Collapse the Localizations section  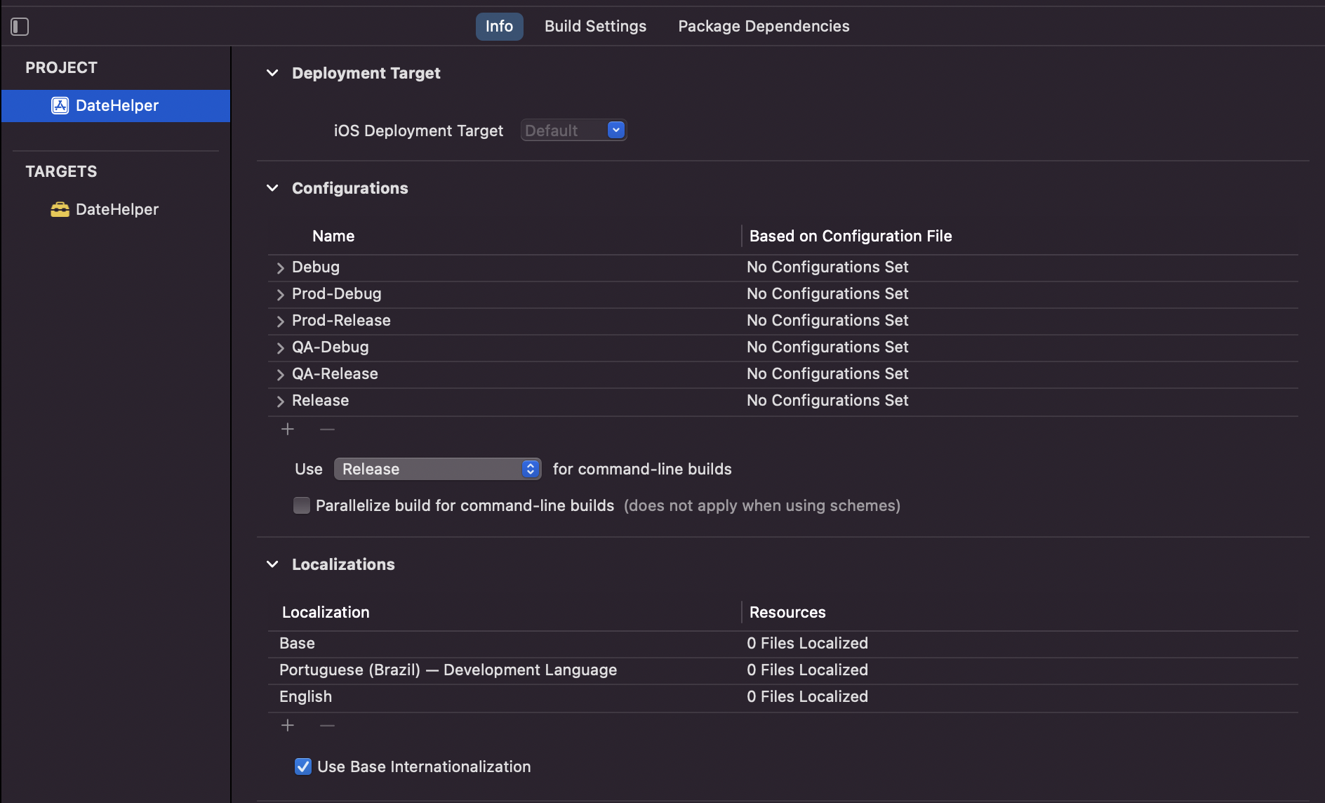(x=272, y=564)
